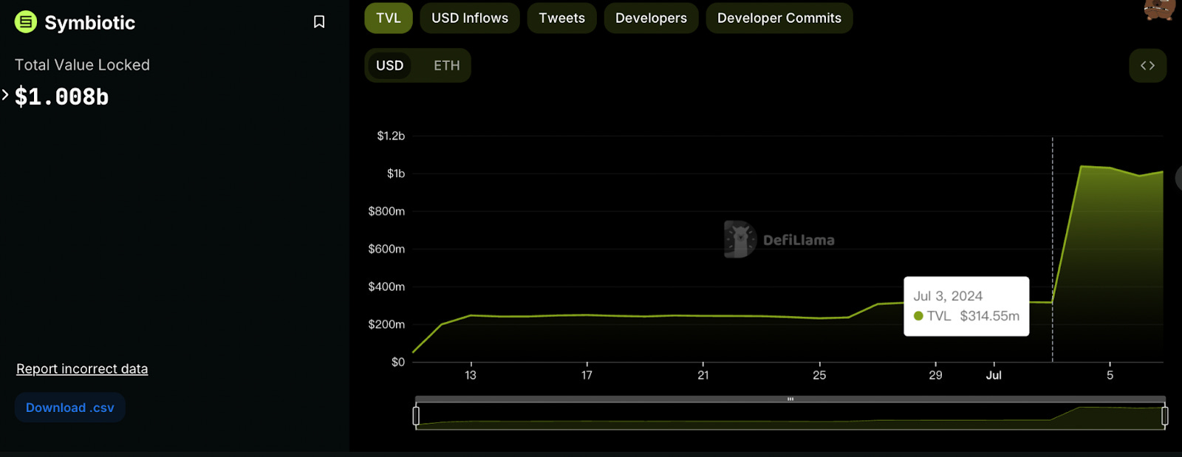The image size is (1182, 457).
Task: Click the $1b y-axis label
Action: (x=396, y=173)
